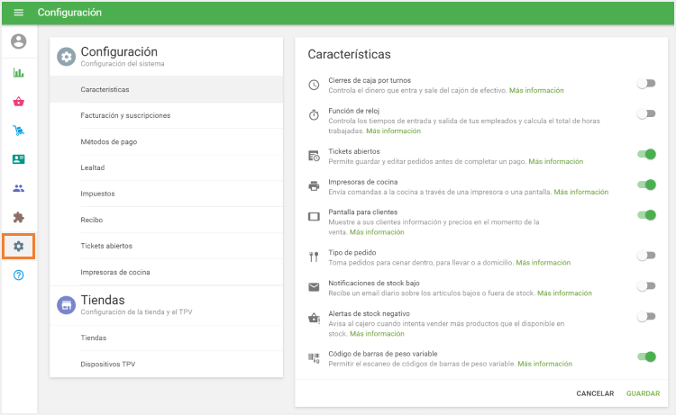Disable Tickets abiertos switch
Viewport: 676px width, 415px height.
coord(646,154)
